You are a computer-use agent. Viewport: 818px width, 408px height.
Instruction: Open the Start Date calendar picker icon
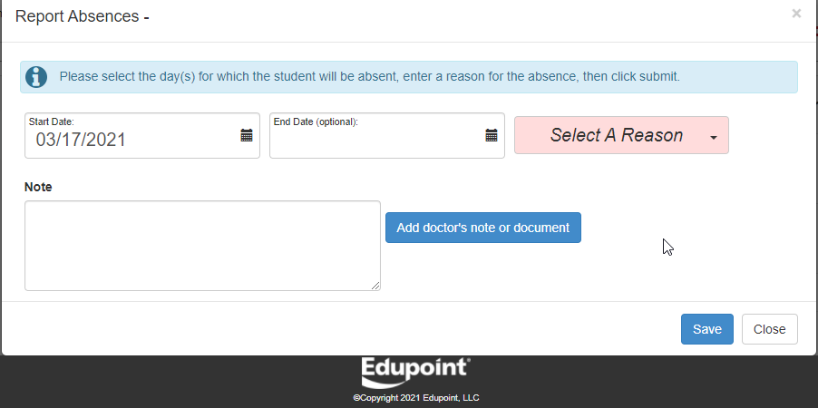pyautogui.click(x=247, y=136)
